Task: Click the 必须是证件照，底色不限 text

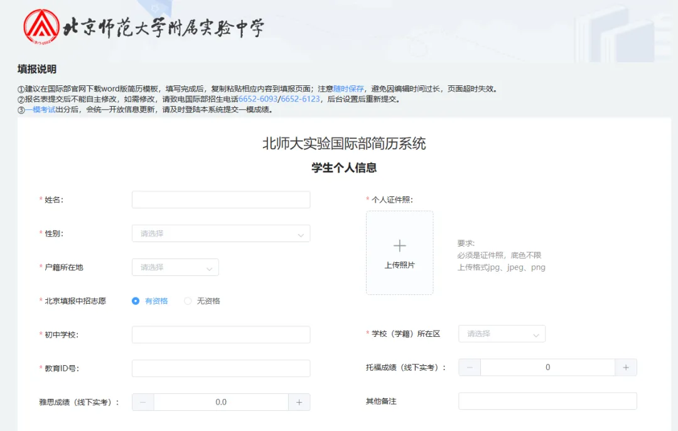Action: (x=500, y=255)
